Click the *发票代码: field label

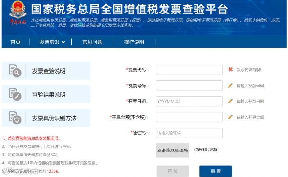point(137,70)
